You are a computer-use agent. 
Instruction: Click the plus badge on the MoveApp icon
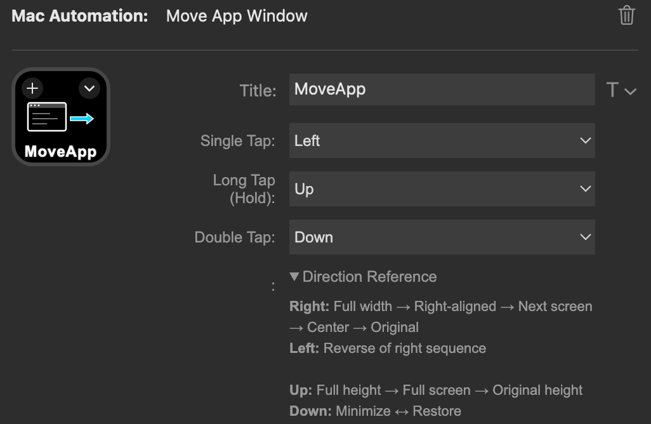coord(32,88)
